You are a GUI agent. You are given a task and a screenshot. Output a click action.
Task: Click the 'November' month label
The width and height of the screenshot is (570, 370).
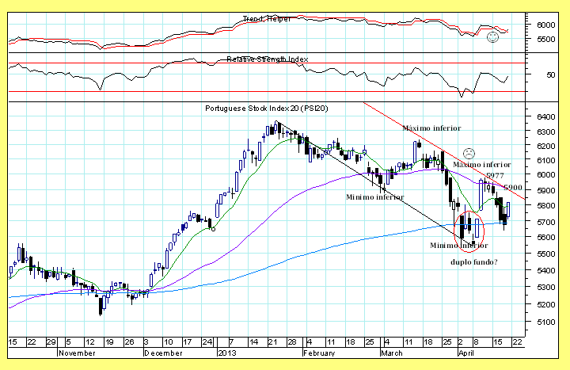(77, 353)
